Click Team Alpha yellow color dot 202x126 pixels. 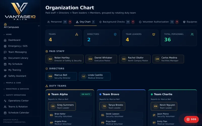[49, 94]
